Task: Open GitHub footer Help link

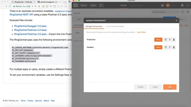Action: [53, 100]
